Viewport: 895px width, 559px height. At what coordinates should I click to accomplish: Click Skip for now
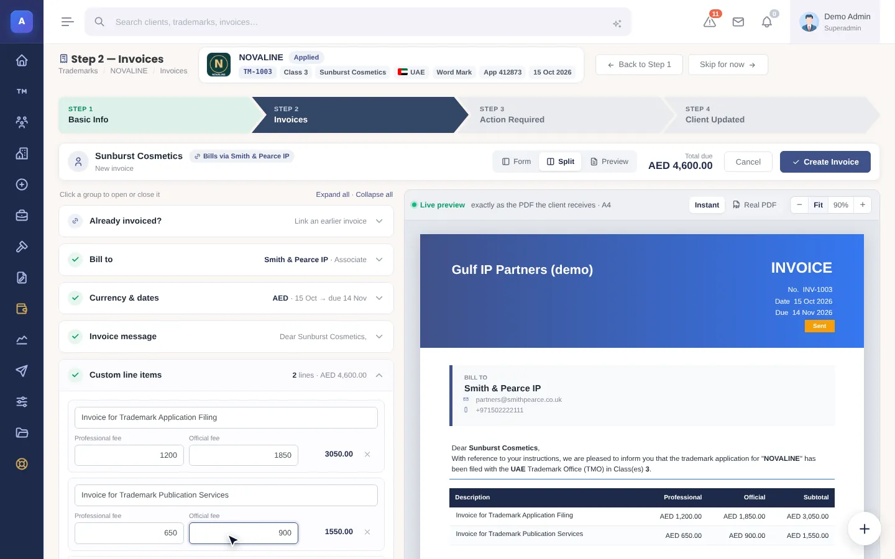pyautogui.click(x=728, y=65)
